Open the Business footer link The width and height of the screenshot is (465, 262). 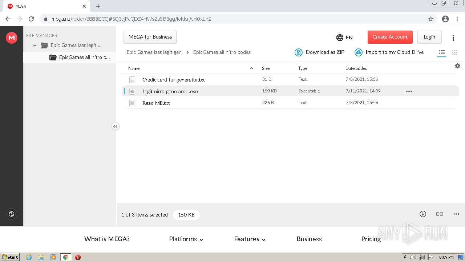coord(309,239)
